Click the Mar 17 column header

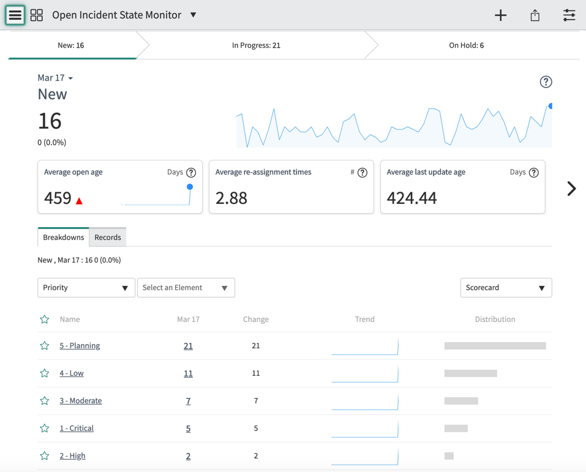(188, 319)
